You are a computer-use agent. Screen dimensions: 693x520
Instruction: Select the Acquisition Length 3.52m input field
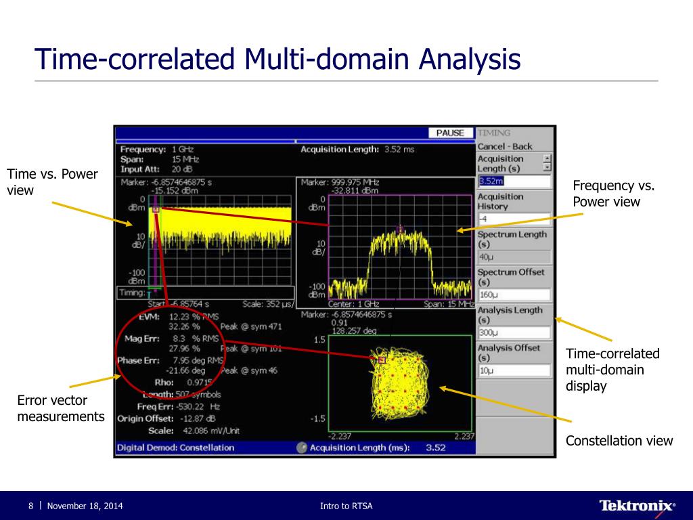(x=515, y=181)
